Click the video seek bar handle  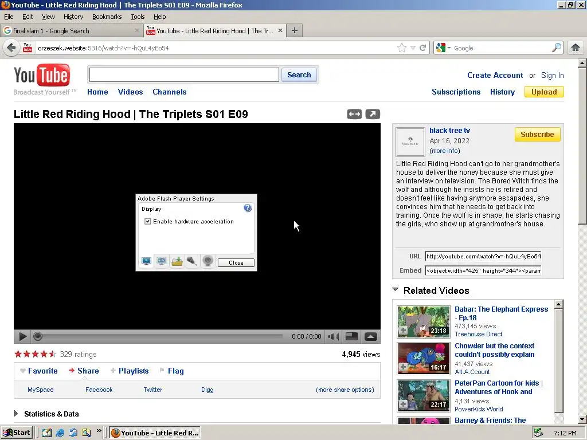click(x=37, y=336)
